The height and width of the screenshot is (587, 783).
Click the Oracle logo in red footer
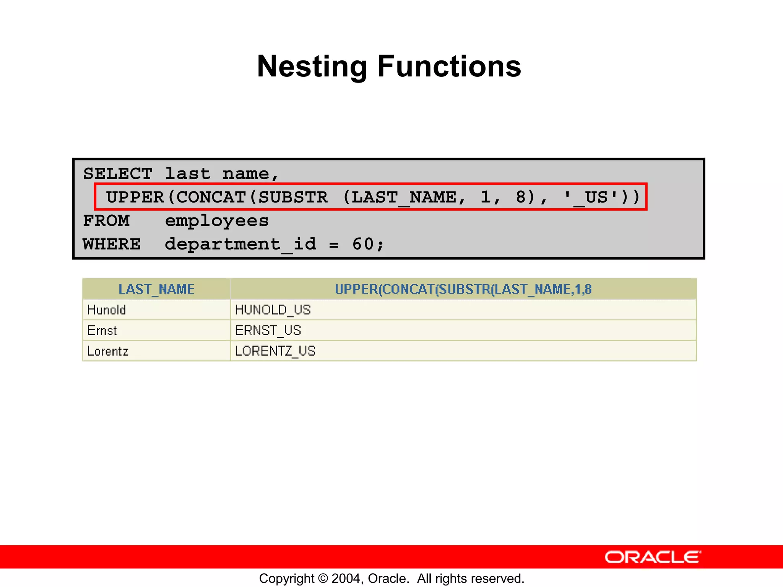point(653,557)
